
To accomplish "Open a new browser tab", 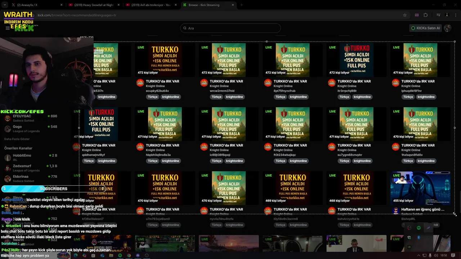I will [x=241, y=5].
